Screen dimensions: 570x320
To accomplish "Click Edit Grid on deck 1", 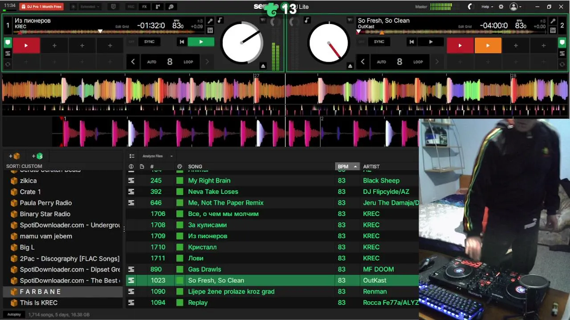I will click(122, 27).
